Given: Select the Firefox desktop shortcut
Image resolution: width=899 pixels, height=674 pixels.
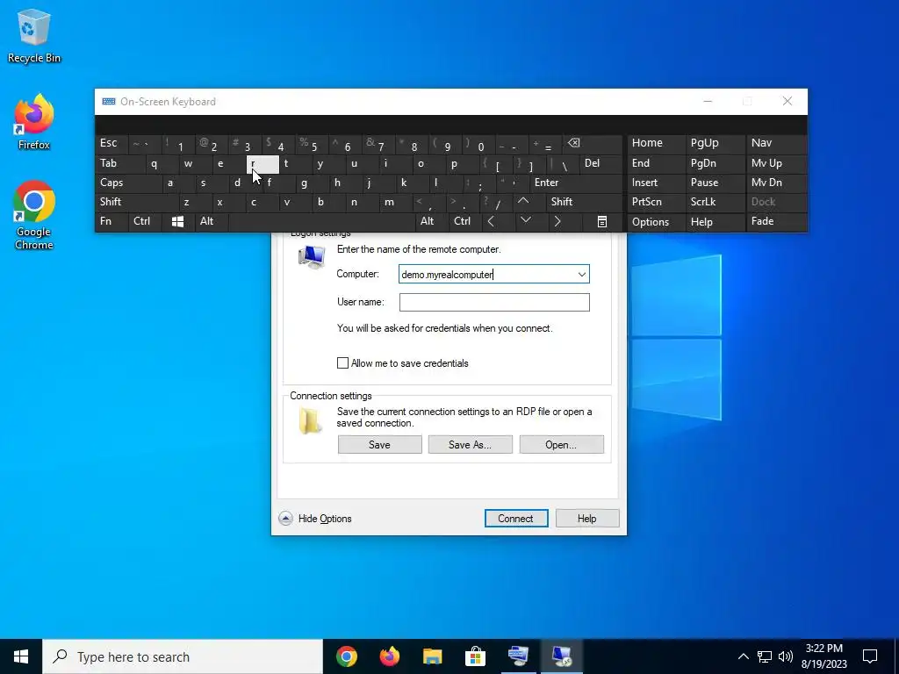Looking at the screenshot, I should click(x=34, y=122).
